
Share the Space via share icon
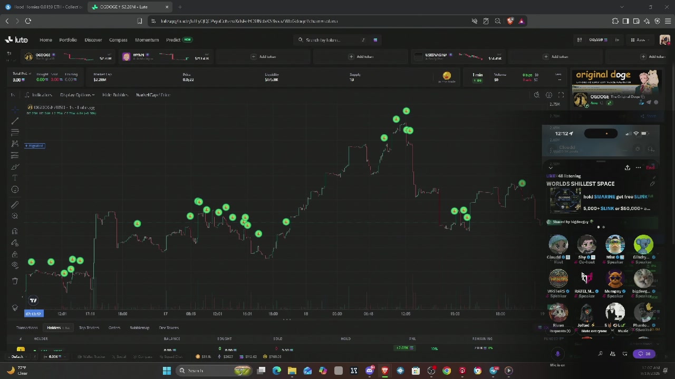pos(628,168)
